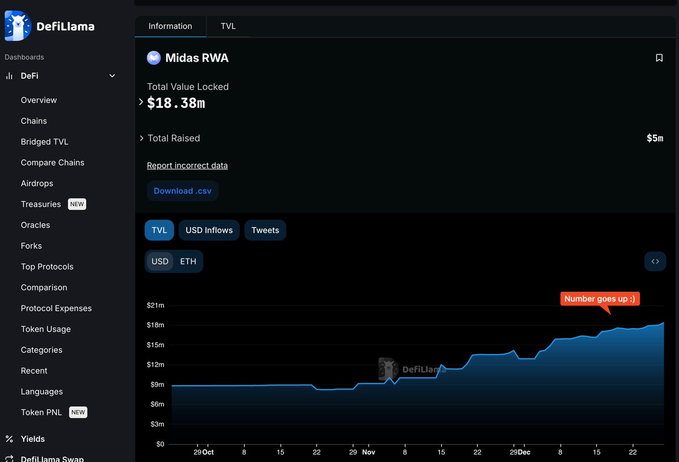Toggle Tweets chart overlay
This screenshot has width=679, height=462.
pos(265,230)
